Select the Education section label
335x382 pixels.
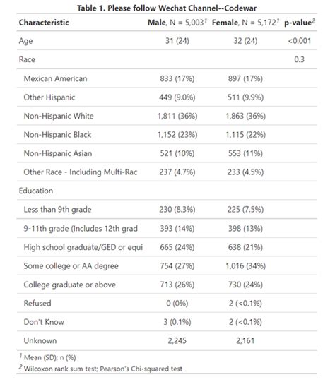click(36, 191)
